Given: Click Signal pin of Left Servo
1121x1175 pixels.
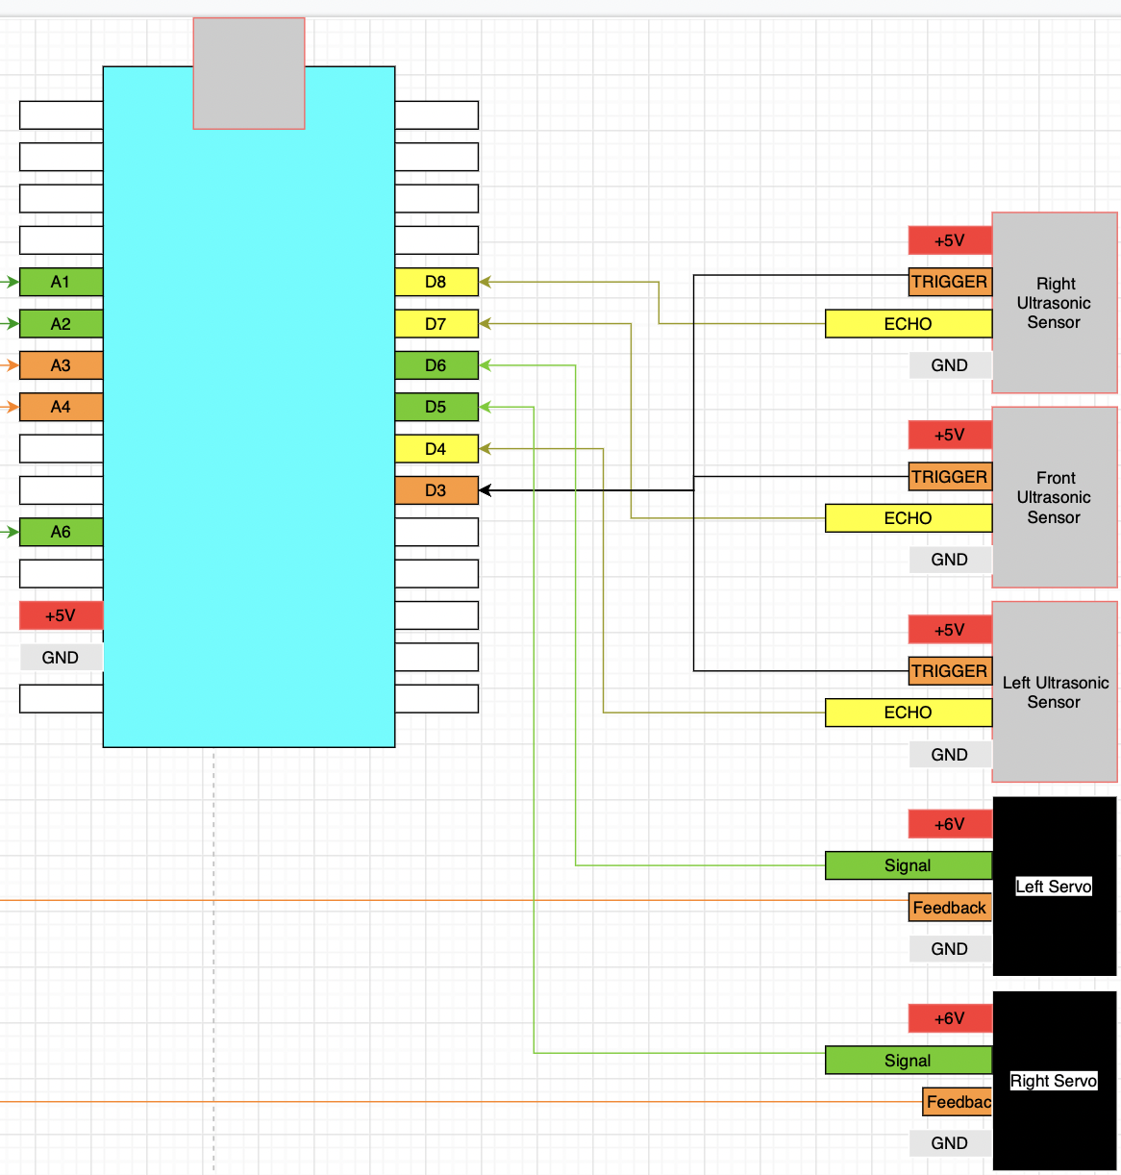Looking at the screenshot, I should coord(909,865).
